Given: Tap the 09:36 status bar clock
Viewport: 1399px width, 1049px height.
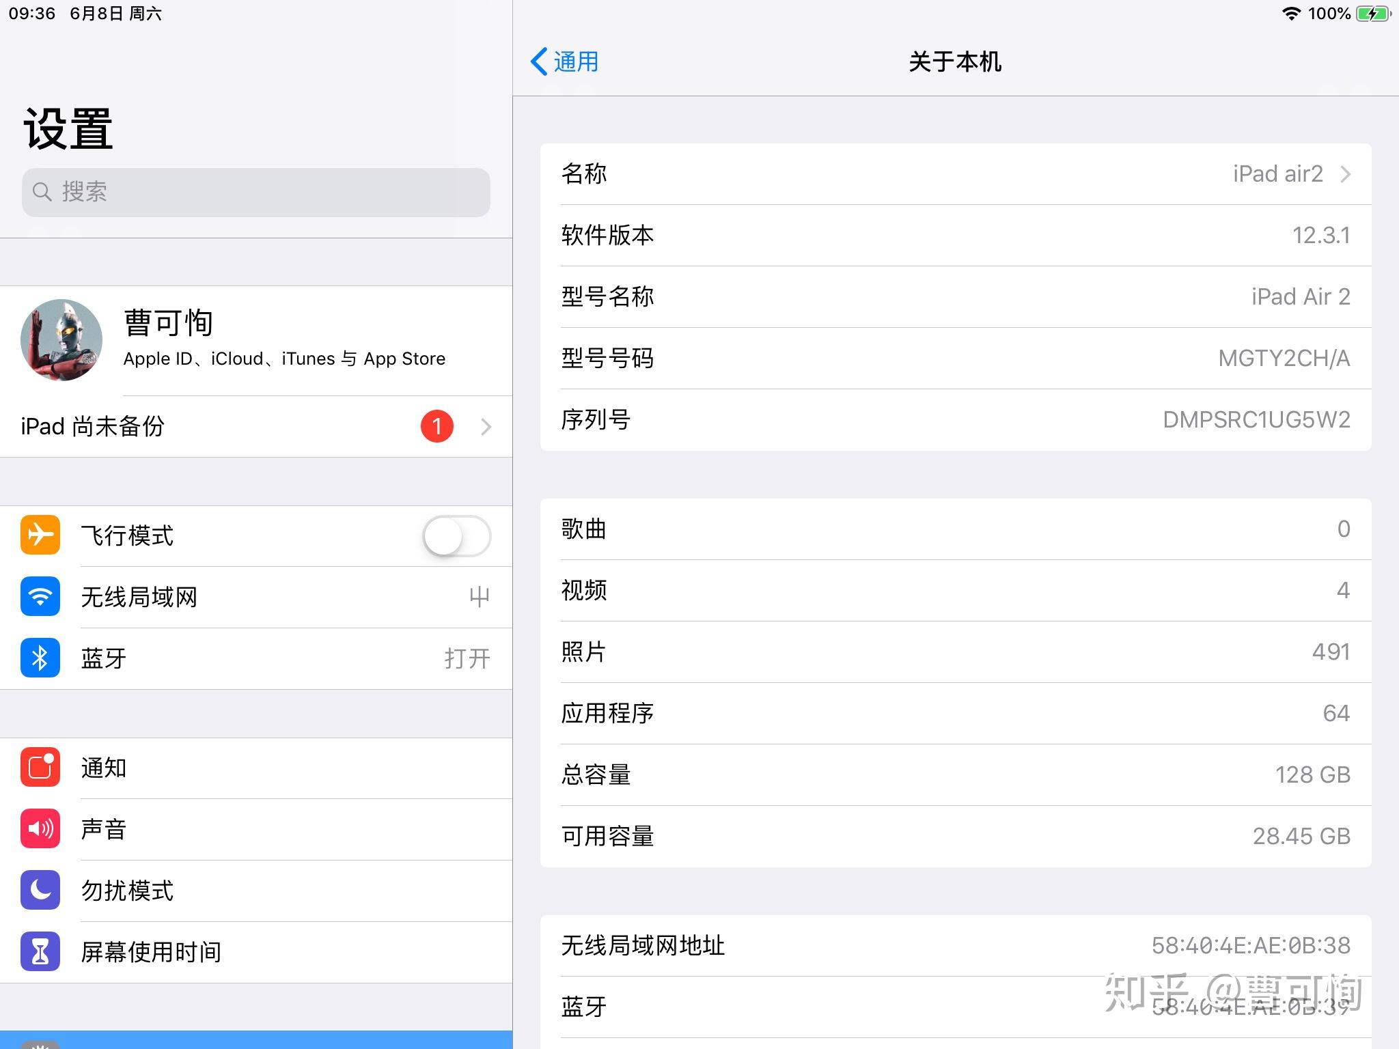Looking at the screenshot, I should coord(32,14).
